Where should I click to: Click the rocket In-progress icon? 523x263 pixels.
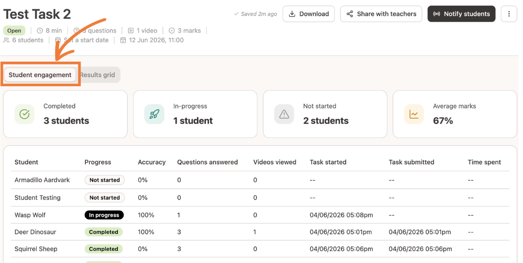(x=154, y=114)
